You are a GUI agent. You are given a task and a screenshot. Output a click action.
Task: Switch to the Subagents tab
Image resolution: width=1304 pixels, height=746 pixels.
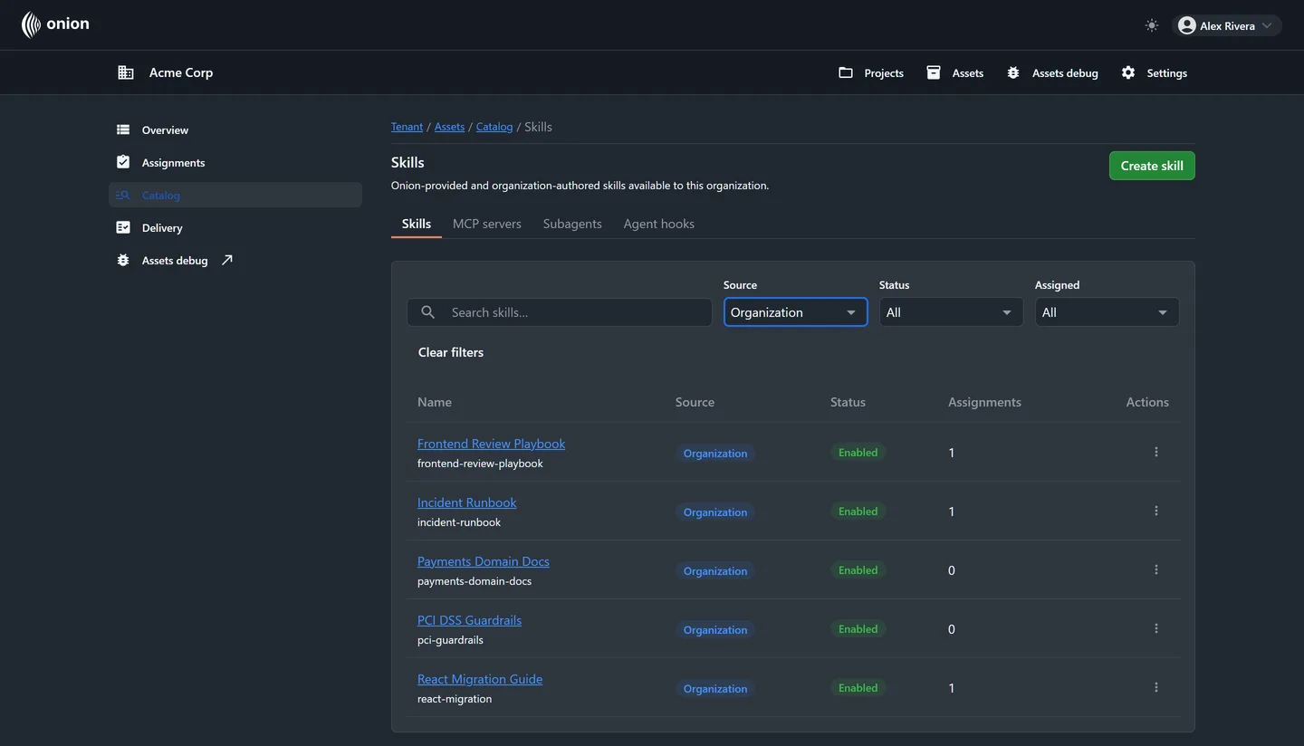pyautogui.click(x=572, y=224)
